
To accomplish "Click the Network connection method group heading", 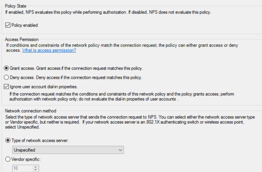I will (30, 111).
